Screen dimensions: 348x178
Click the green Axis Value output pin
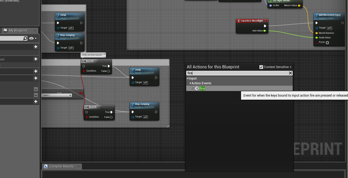[x=264, y=31]
